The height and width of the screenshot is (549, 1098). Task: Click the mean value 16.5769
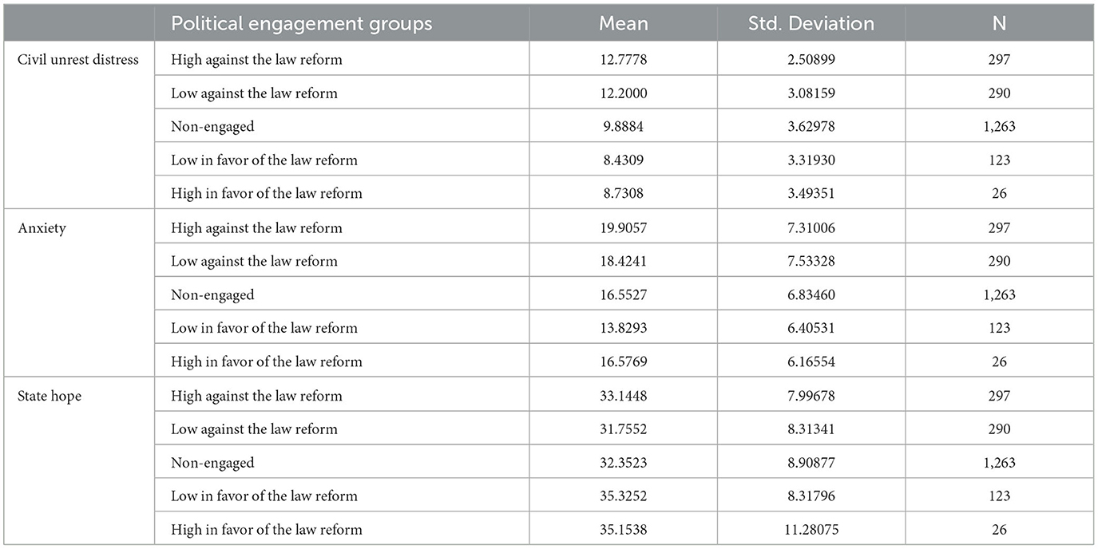[624, 361]
